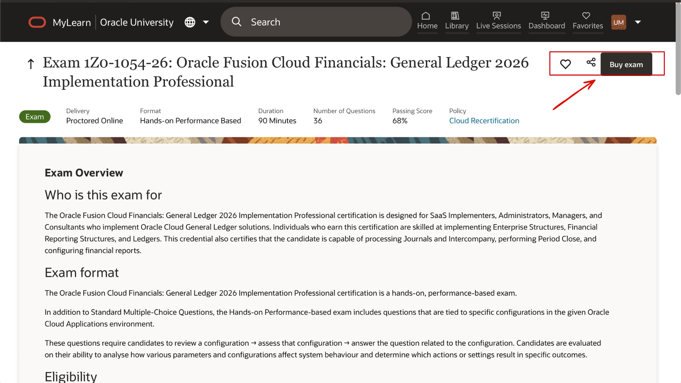Click inside the Search field

coord(316,22)
